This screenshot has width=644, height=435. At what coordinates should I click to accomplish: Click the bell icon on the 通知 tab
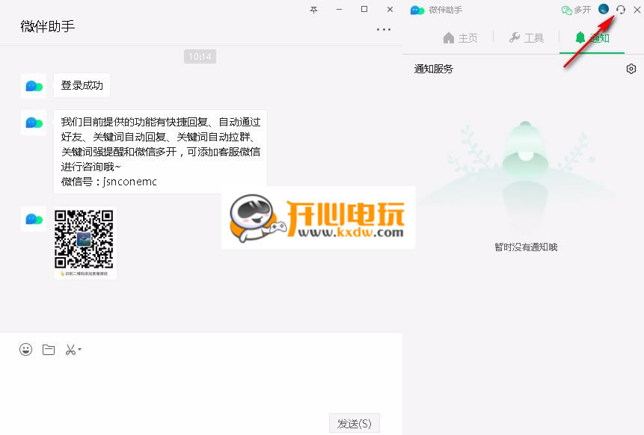coord(580,36)
